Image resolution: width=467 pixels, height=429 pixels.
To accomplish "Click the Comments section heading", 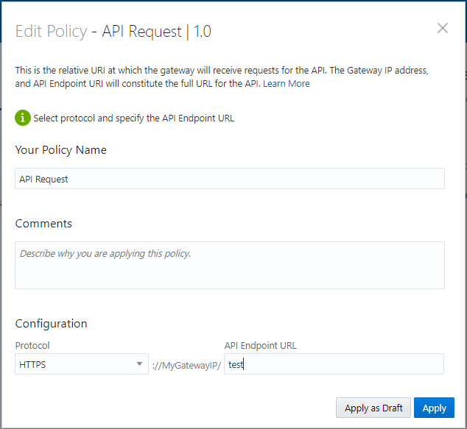I will point(43,224).
